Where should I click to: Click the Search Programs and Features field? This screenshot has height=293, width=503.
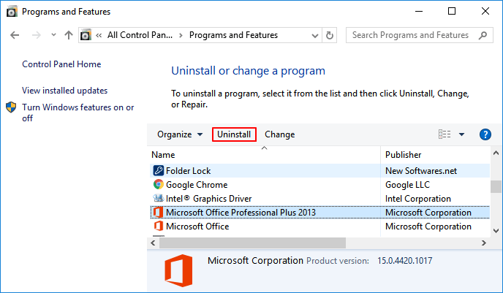point(409,35)
